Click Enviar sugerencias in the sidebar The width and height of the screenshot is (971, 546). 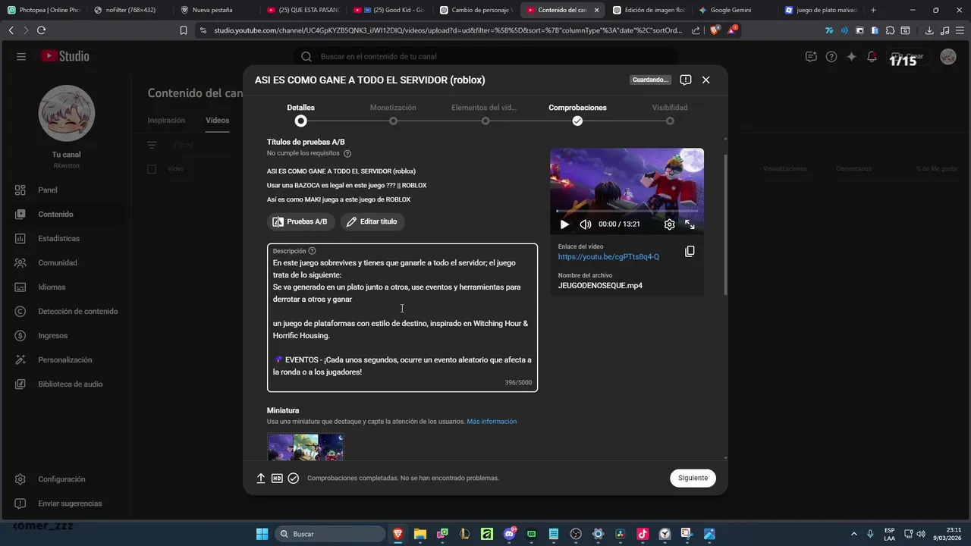click(67, 504)
